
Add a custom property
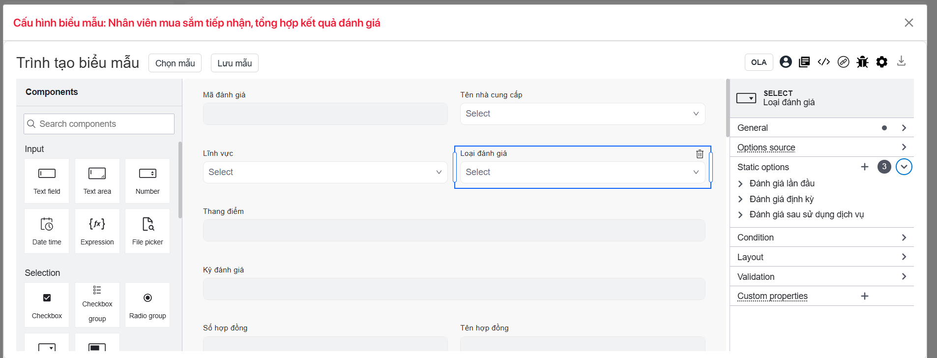865,296
